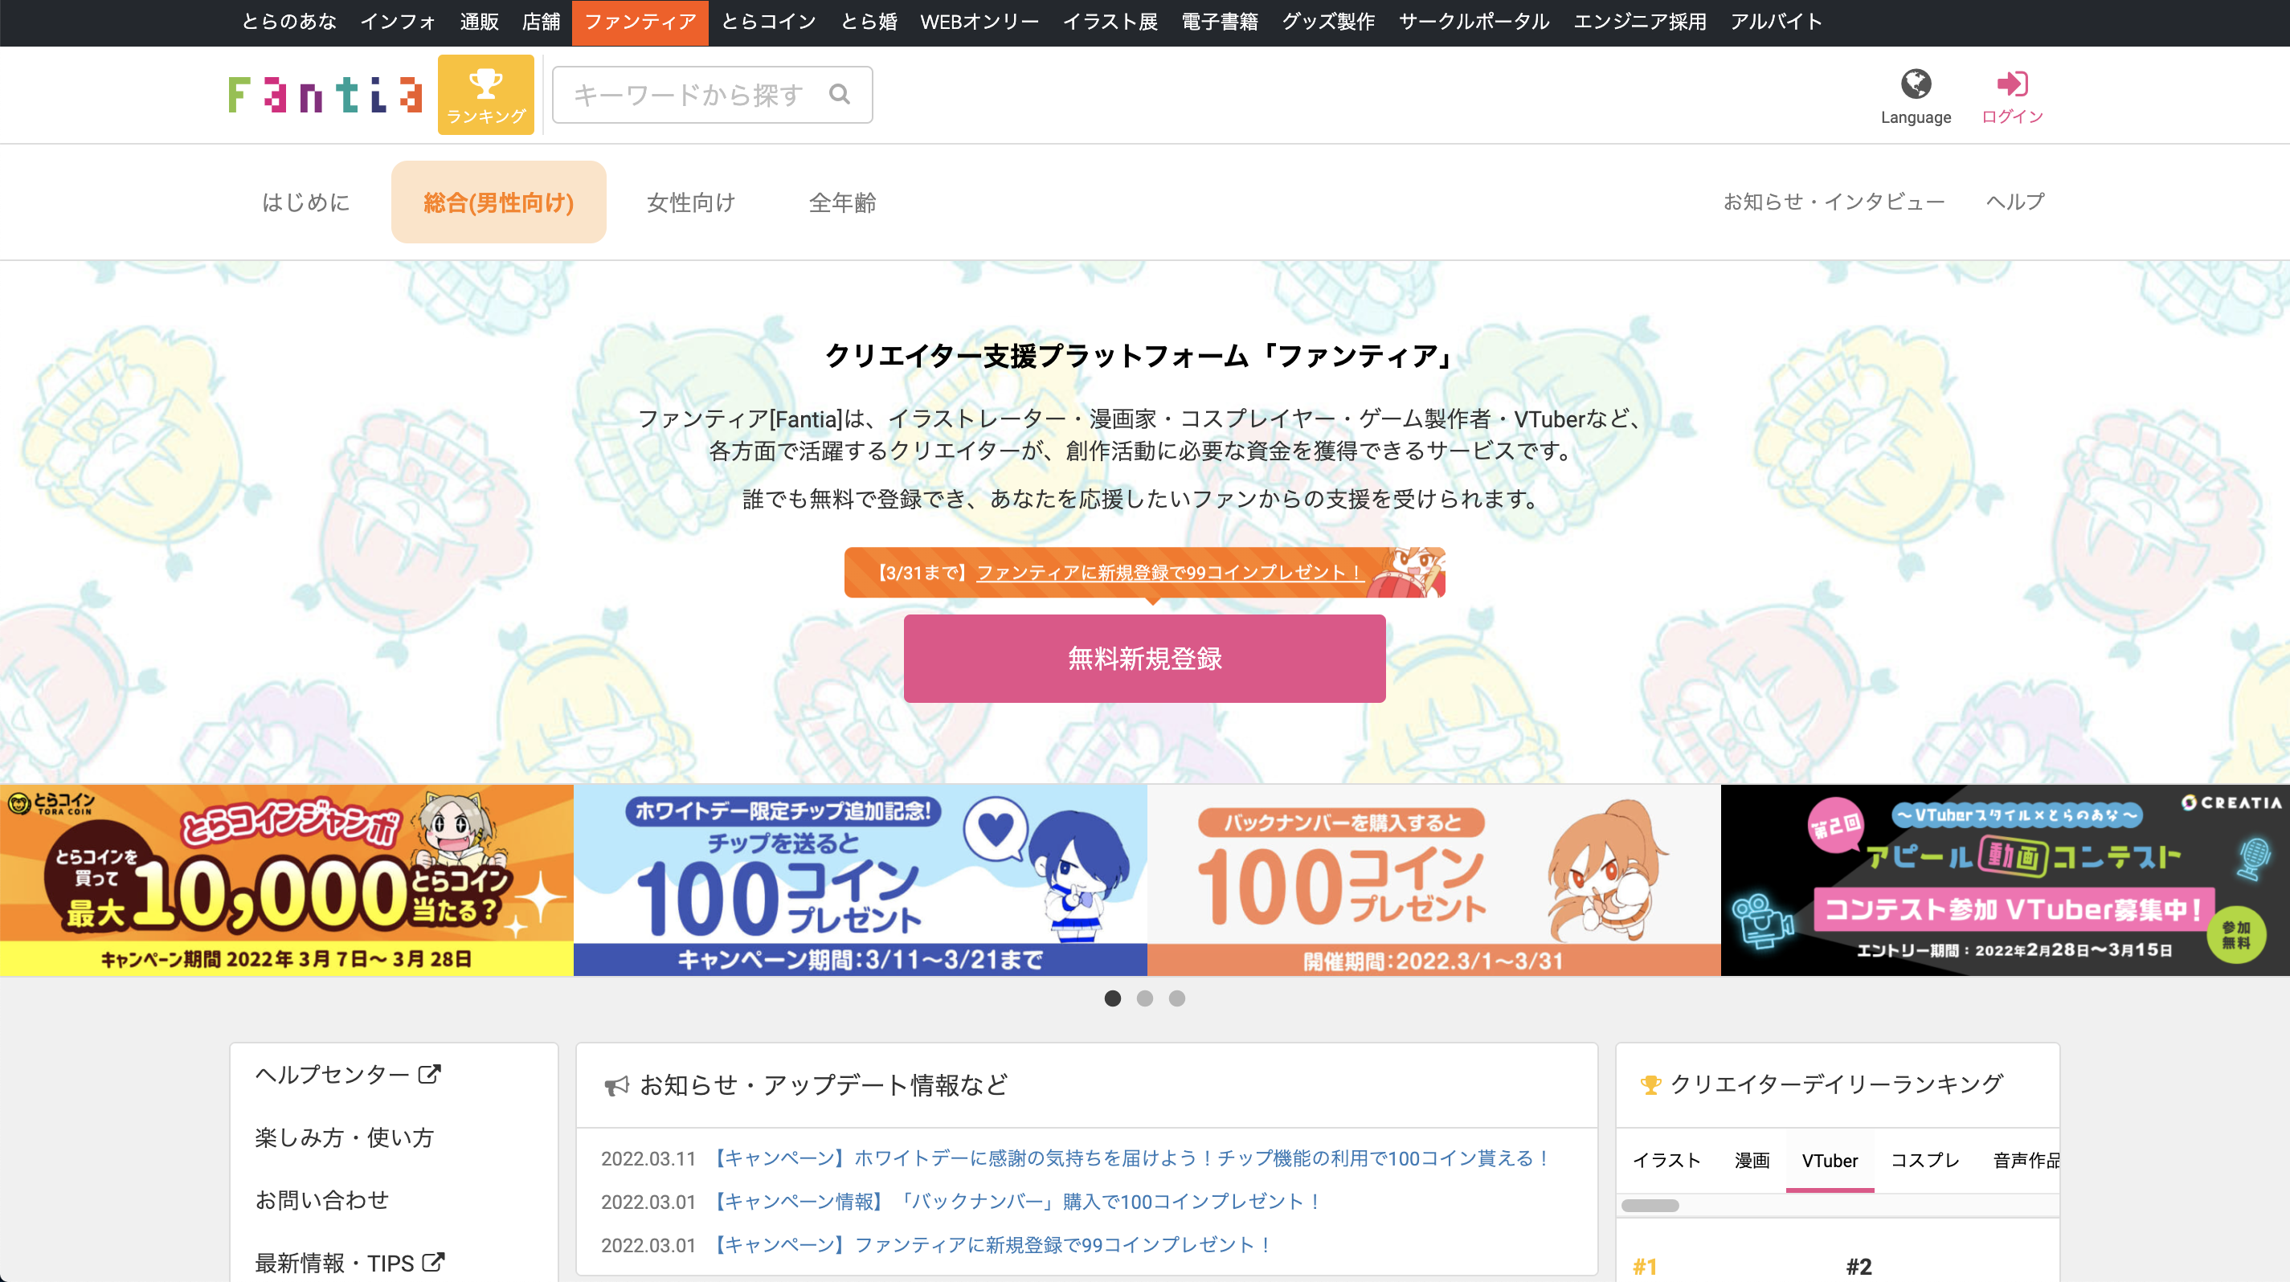Select the third carousel dot
Image resolution: width=2290 pixels, height=1282 pixels.
point(1177,998)
